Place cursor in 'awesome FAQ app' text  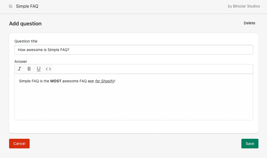[x=77, y=81]
